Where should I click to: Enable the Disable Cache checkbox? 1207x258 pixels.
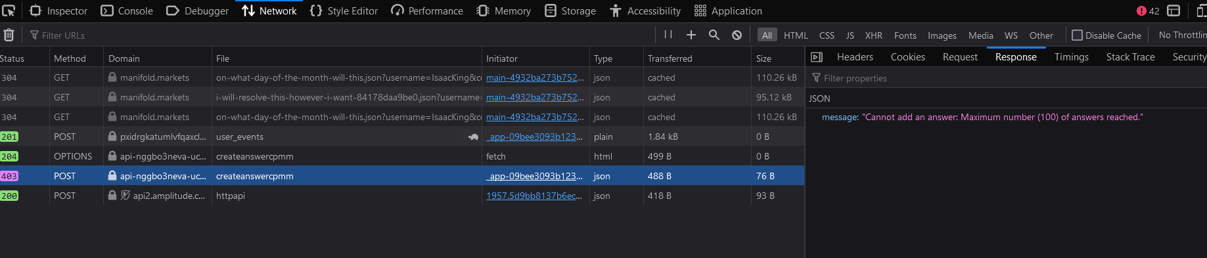click(x=1077, y=35)
